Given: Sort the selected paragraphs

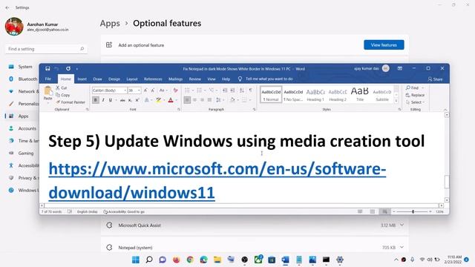Looking at the screenshot, I should tap(242, 90).
